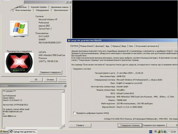The image size is (178, 134).
Task: Switch to the Ввод tab
Action: click(x=124, y=46)
